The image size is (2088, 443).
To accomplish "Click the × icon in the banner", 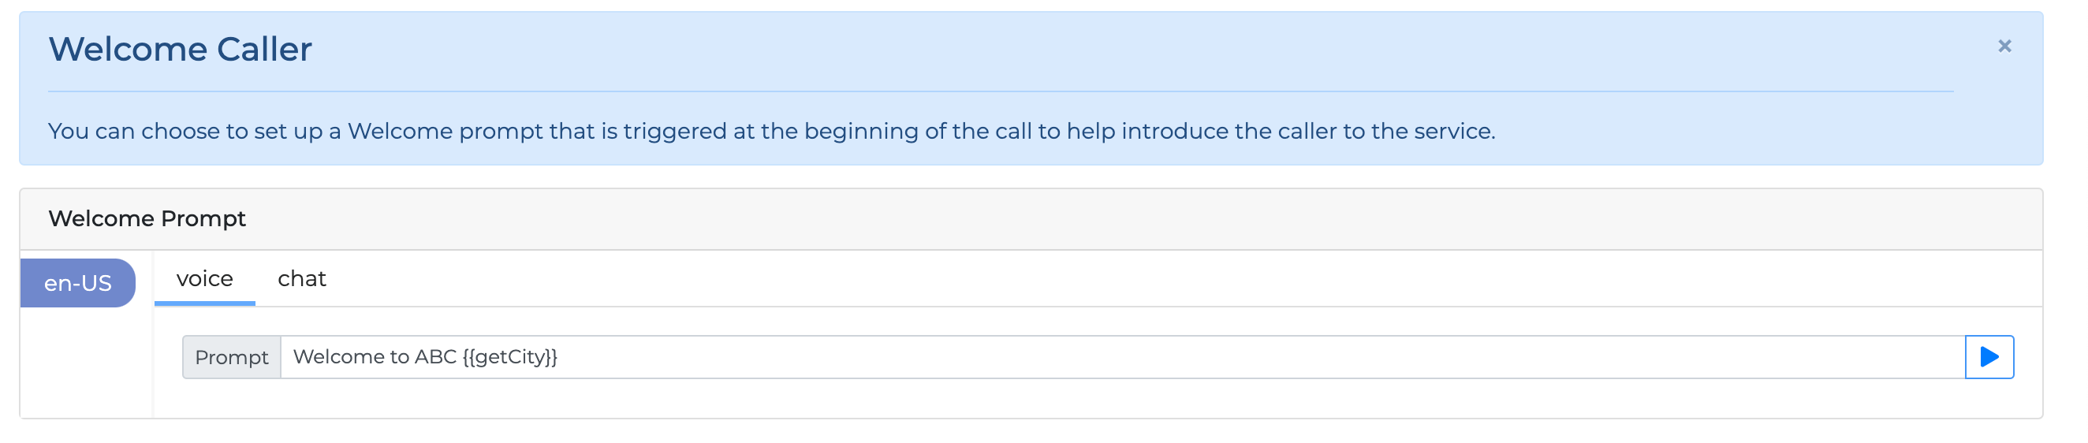I will tap(2004, 47).
